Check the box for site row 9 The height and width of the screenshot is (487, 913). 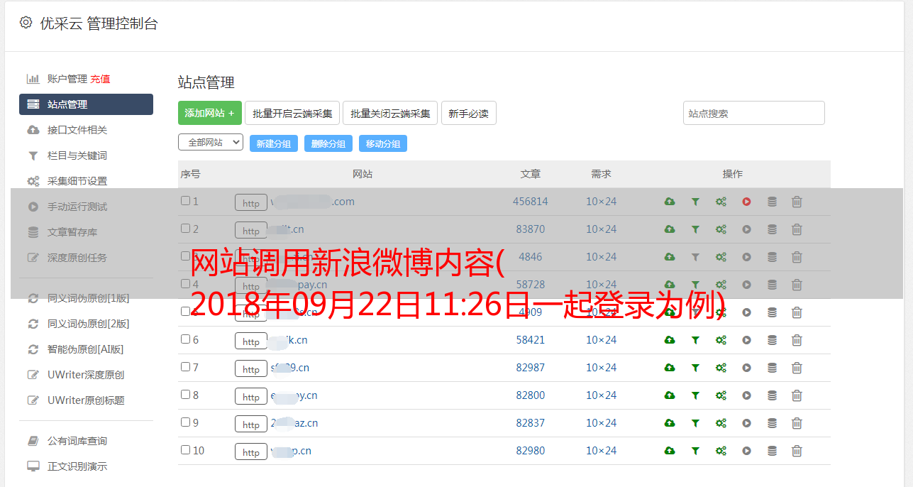185,422
